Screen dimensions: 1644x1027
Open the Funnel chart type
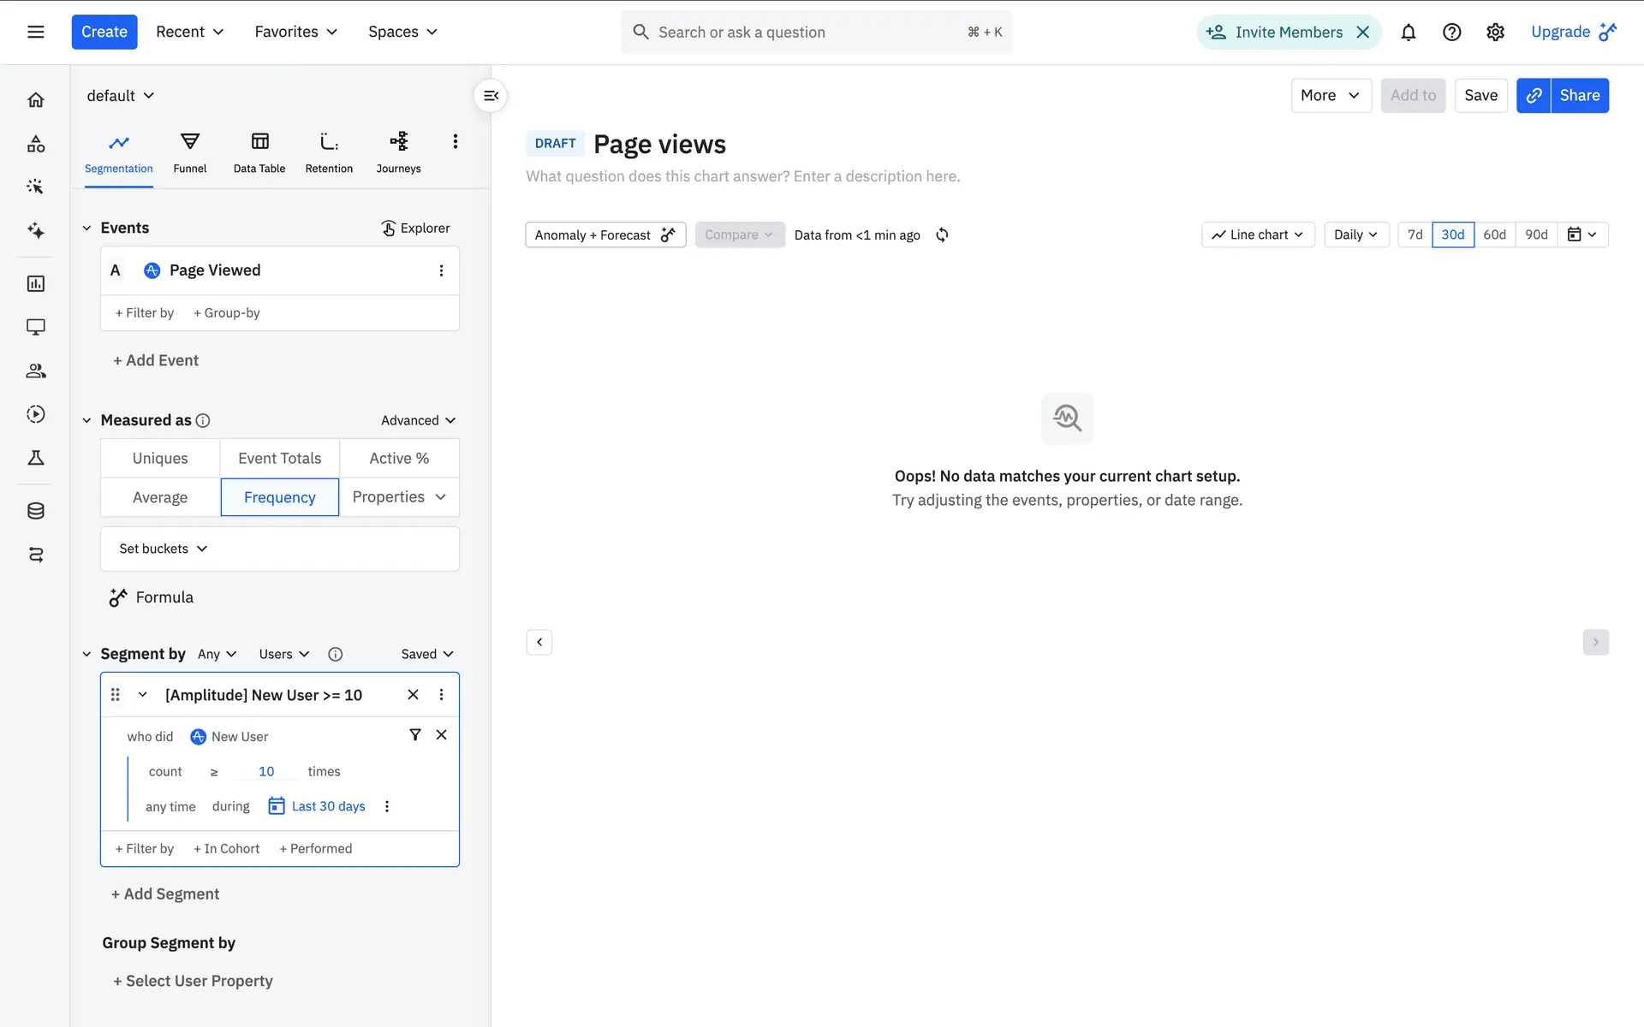[x=189, y=152]
